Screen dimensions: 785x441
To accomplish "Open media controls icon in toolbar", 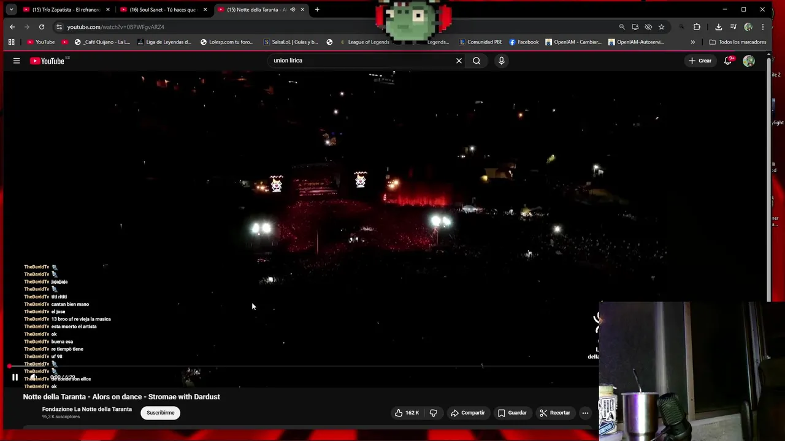I will point(733,27).
